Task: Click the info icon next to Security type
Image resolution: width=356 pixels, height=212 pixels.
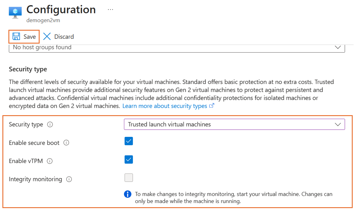Action: coord(50,124)
